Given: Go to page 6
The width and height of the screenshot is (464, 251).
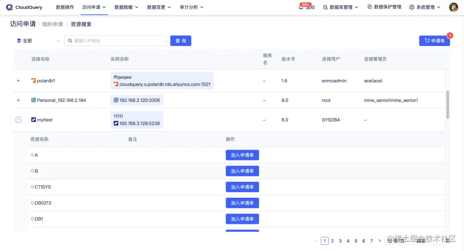Looking at the screenshot, I should point(364,241).
